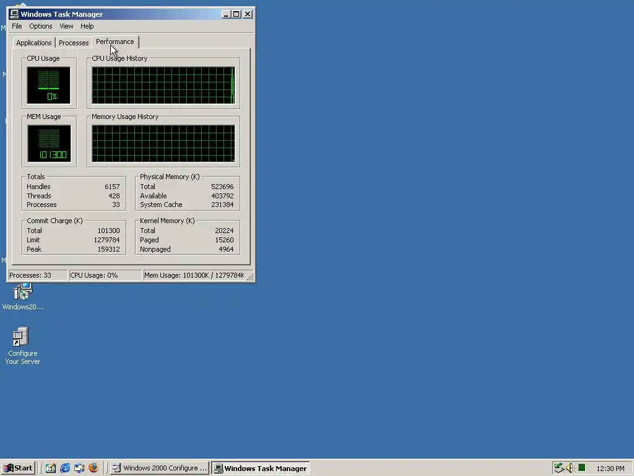
Task: Click status bar text 'CPU Usage: 0%'
Action: pyautogui.click(x=94, y=275)
